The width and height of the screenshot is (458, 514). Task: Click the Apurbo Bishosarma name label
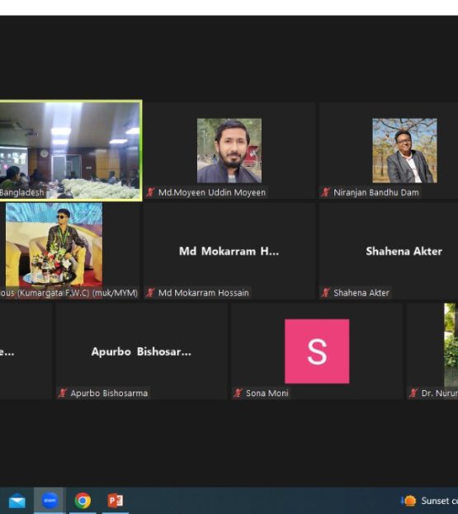click(109, 393)
